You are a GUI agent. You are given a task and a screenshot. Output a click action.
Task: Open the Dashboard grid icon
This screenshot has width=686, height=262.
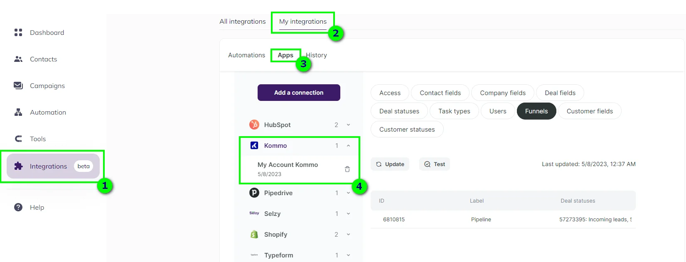tap(18, 32)
